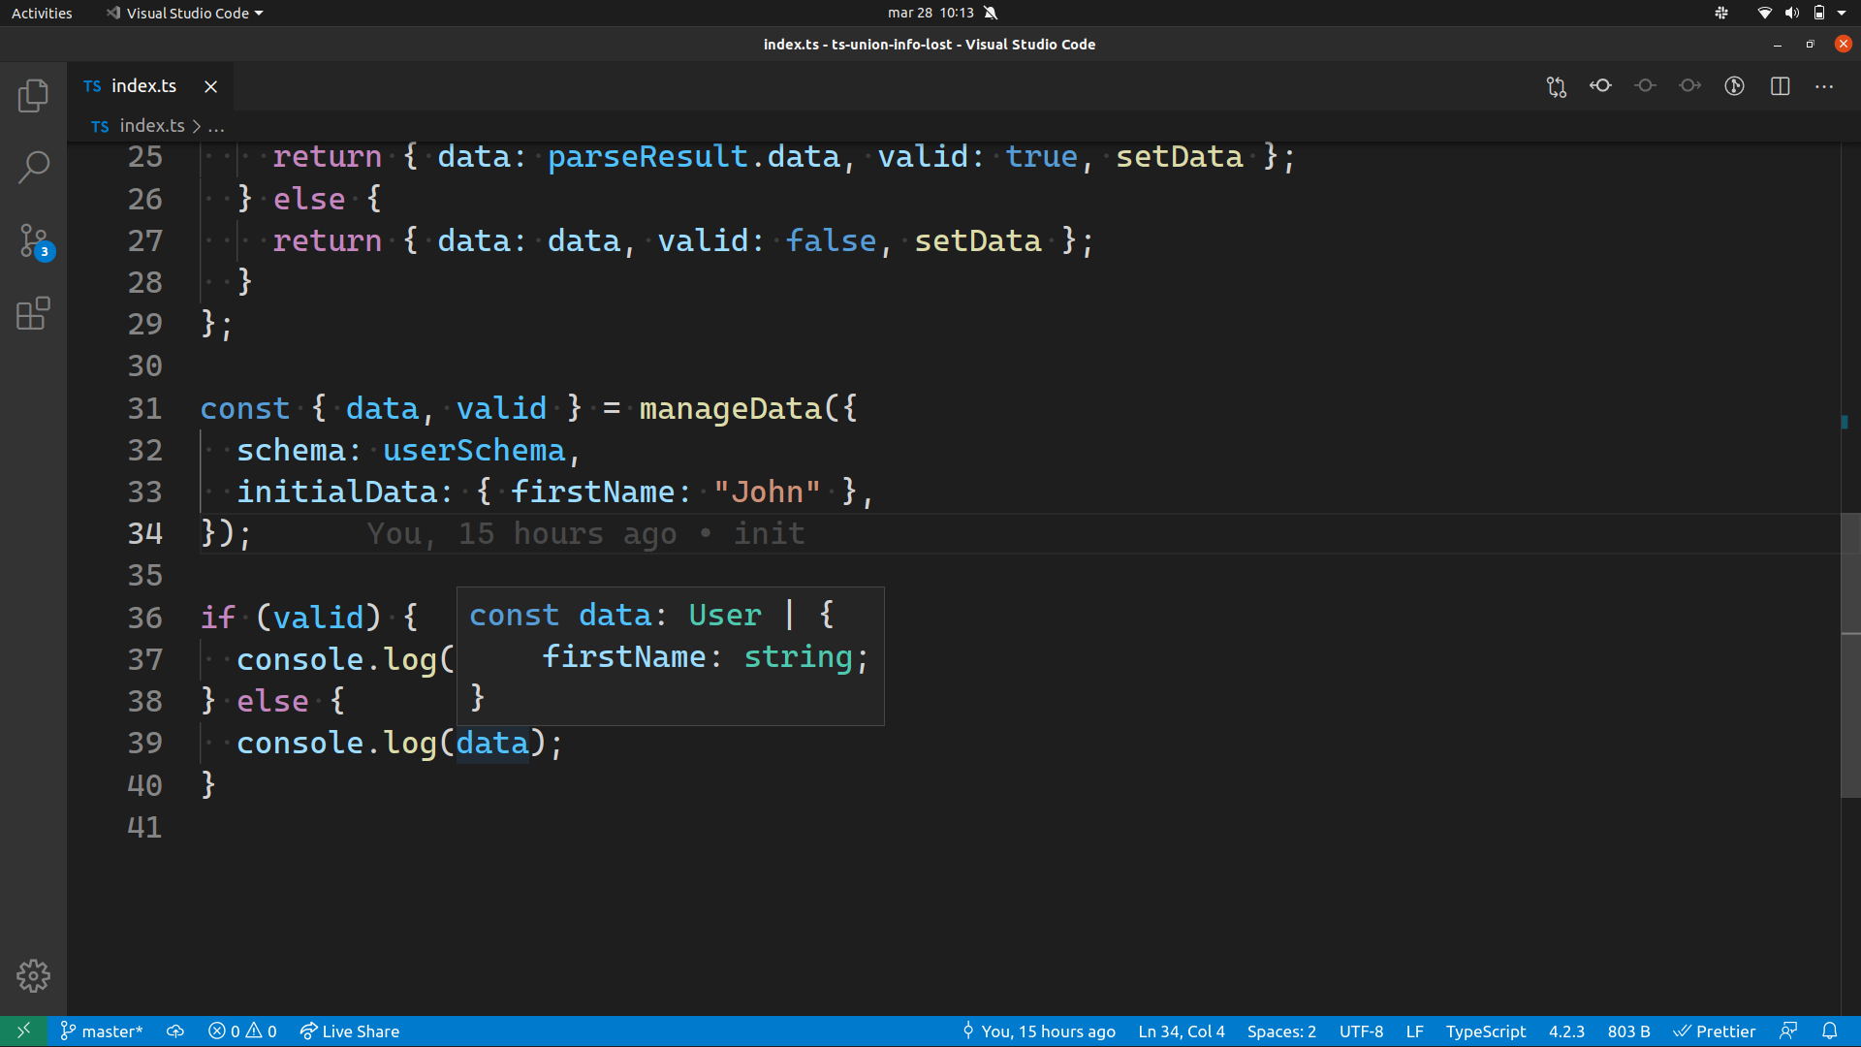Click the vertical scrollbar thumb in editor
This screenshot has width=1861, height=1047.
pos(1849,654)
